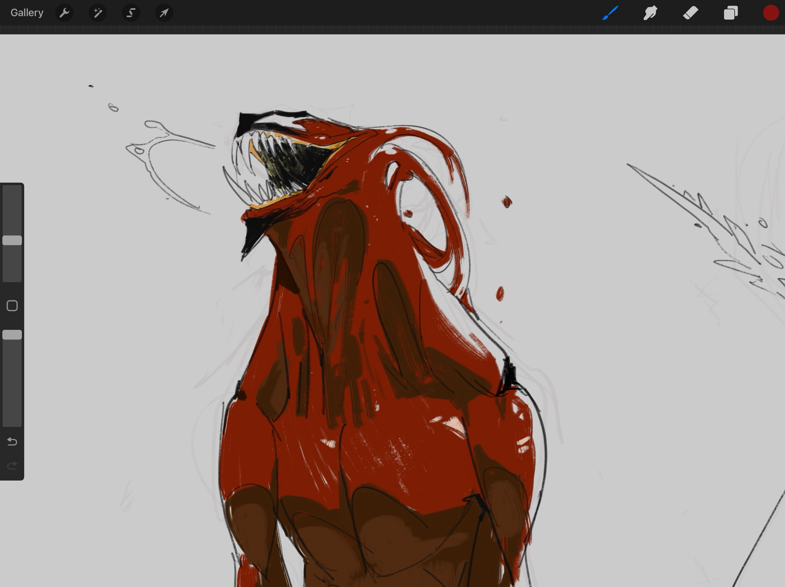
Task: Click the brush size slider handle
Action: point(12,240)
